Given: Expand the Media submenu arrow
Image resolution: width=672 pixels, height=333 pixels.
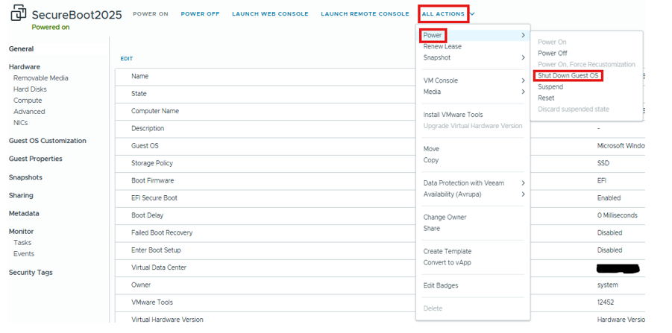Looking at the screenshot, I should (524, 92).
